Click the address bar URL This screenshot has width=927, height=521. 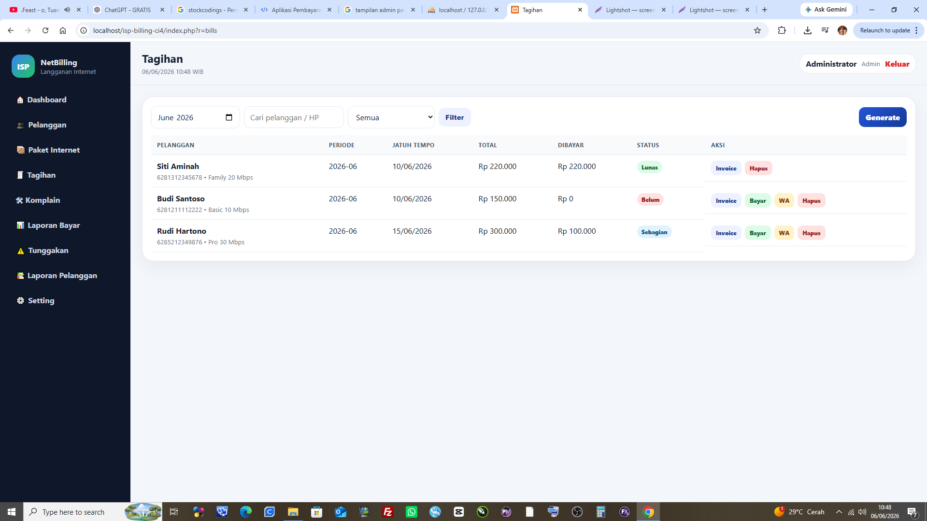(155, 30)
